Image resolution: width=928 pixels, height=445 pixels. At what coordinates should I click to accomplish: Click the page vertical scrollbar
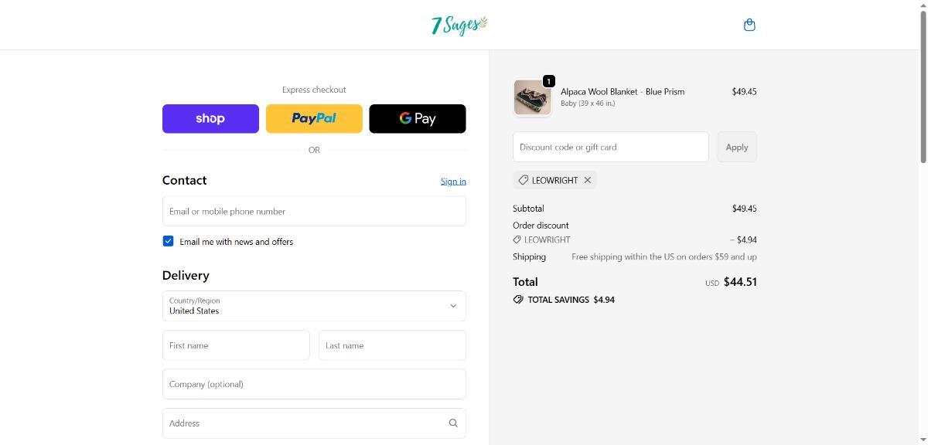[923, 85]
